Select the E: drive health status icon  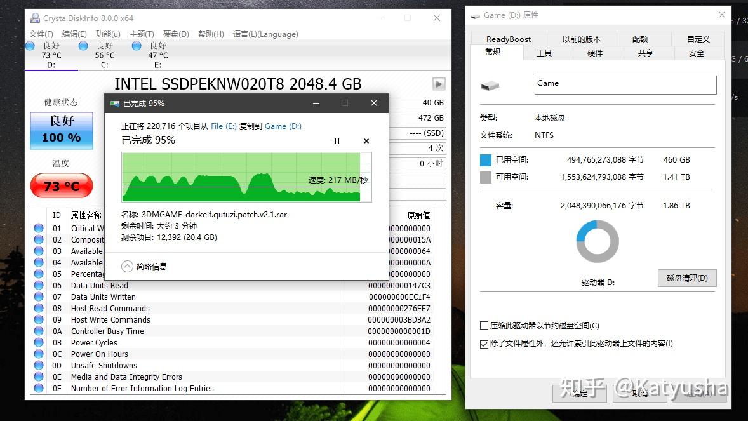pos(136,46)
